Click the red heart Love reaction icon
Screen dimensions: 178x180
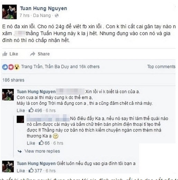coord(11,67)
